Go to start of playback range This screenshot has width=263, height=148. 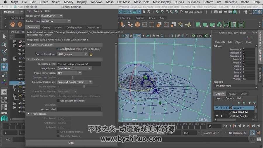click(225, 126)
